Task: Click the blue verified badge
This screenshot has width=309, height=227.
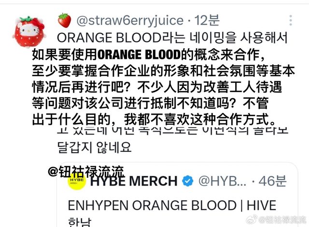Action: (x=187, y=181)
